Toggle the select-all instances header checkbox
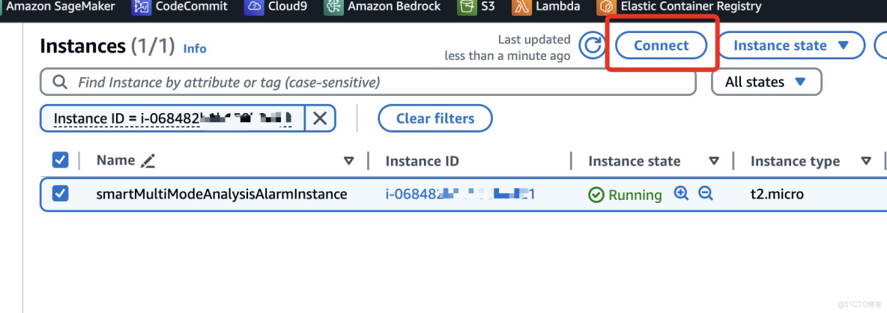This screenshot has height=313, width=887. click(x=60, y=160)
